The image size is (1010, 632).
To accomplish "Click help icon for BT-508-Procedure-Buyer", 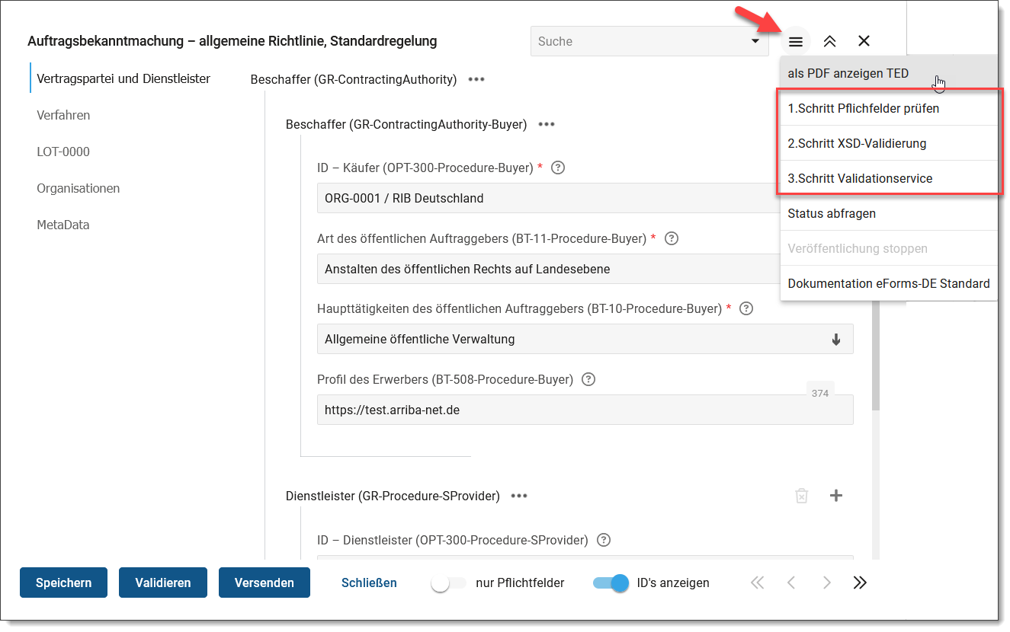I will [x=588, y=379].
